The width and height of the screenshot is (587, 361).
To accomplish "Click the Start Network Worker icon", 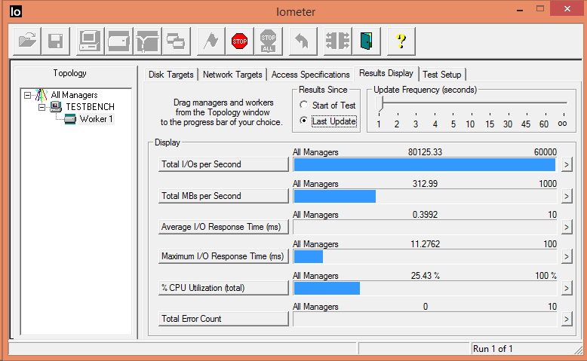I will [147, 41].
